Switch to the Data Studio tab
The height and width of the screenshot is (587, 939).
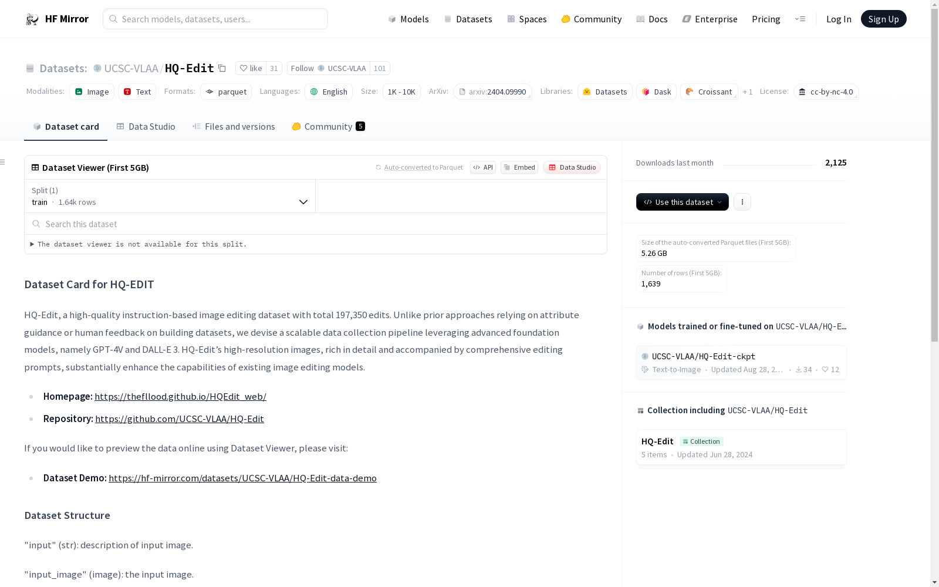146,127
